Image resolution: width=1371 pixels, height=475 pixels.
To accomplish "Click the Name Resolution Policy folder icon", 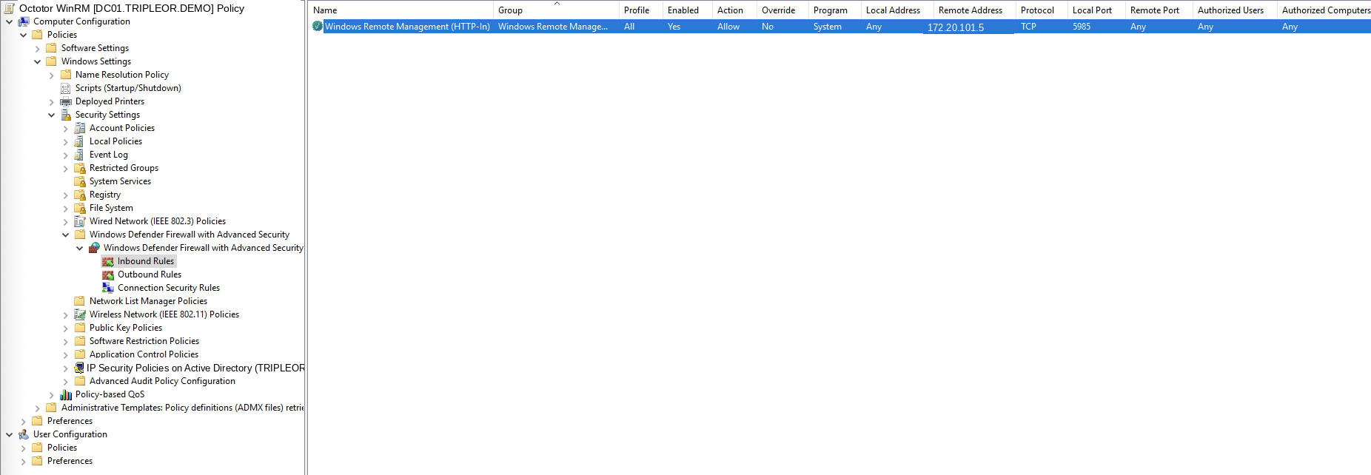I will click(66, 75).
